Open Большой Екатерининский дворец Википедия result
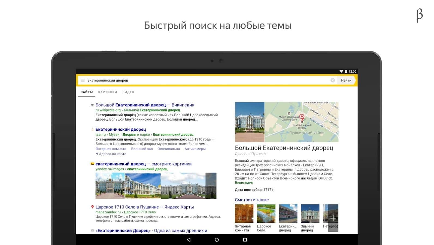434x245 pixels. click(145, 105)
